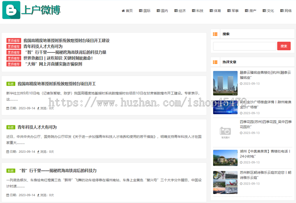Screen dimensions: 296x203
Task: Open pinned article “大师”网上开直播实施诈骗获刑
Action: 54,64
